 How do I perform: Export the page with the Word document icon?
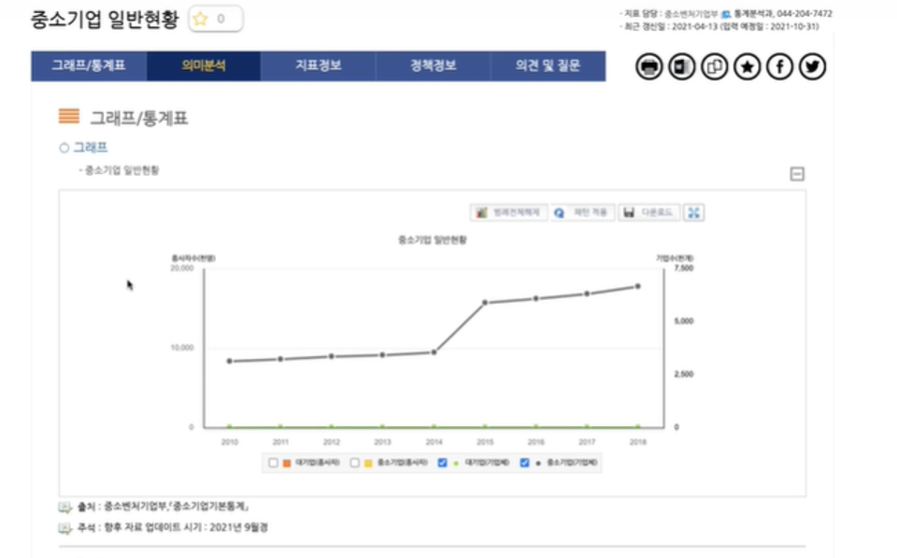tap(681, 67)
